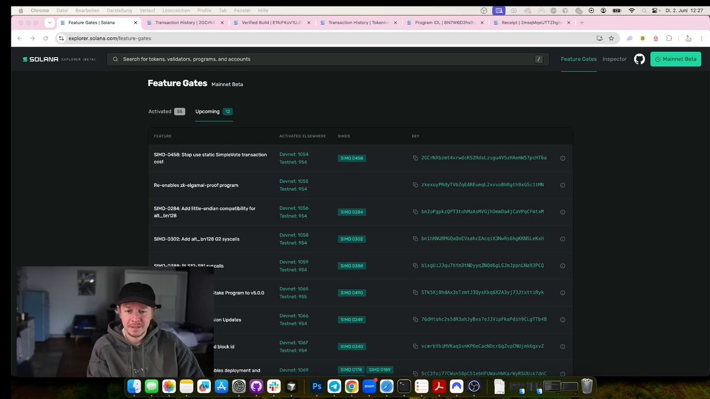The height and width of the screenshot is (399, 710).
Task: Focus the search for tokens and accounts field
Action: 328,59
